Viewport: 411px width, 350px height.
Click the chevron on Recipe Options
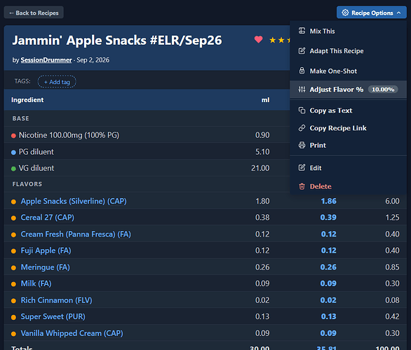(x=398, y=13)
